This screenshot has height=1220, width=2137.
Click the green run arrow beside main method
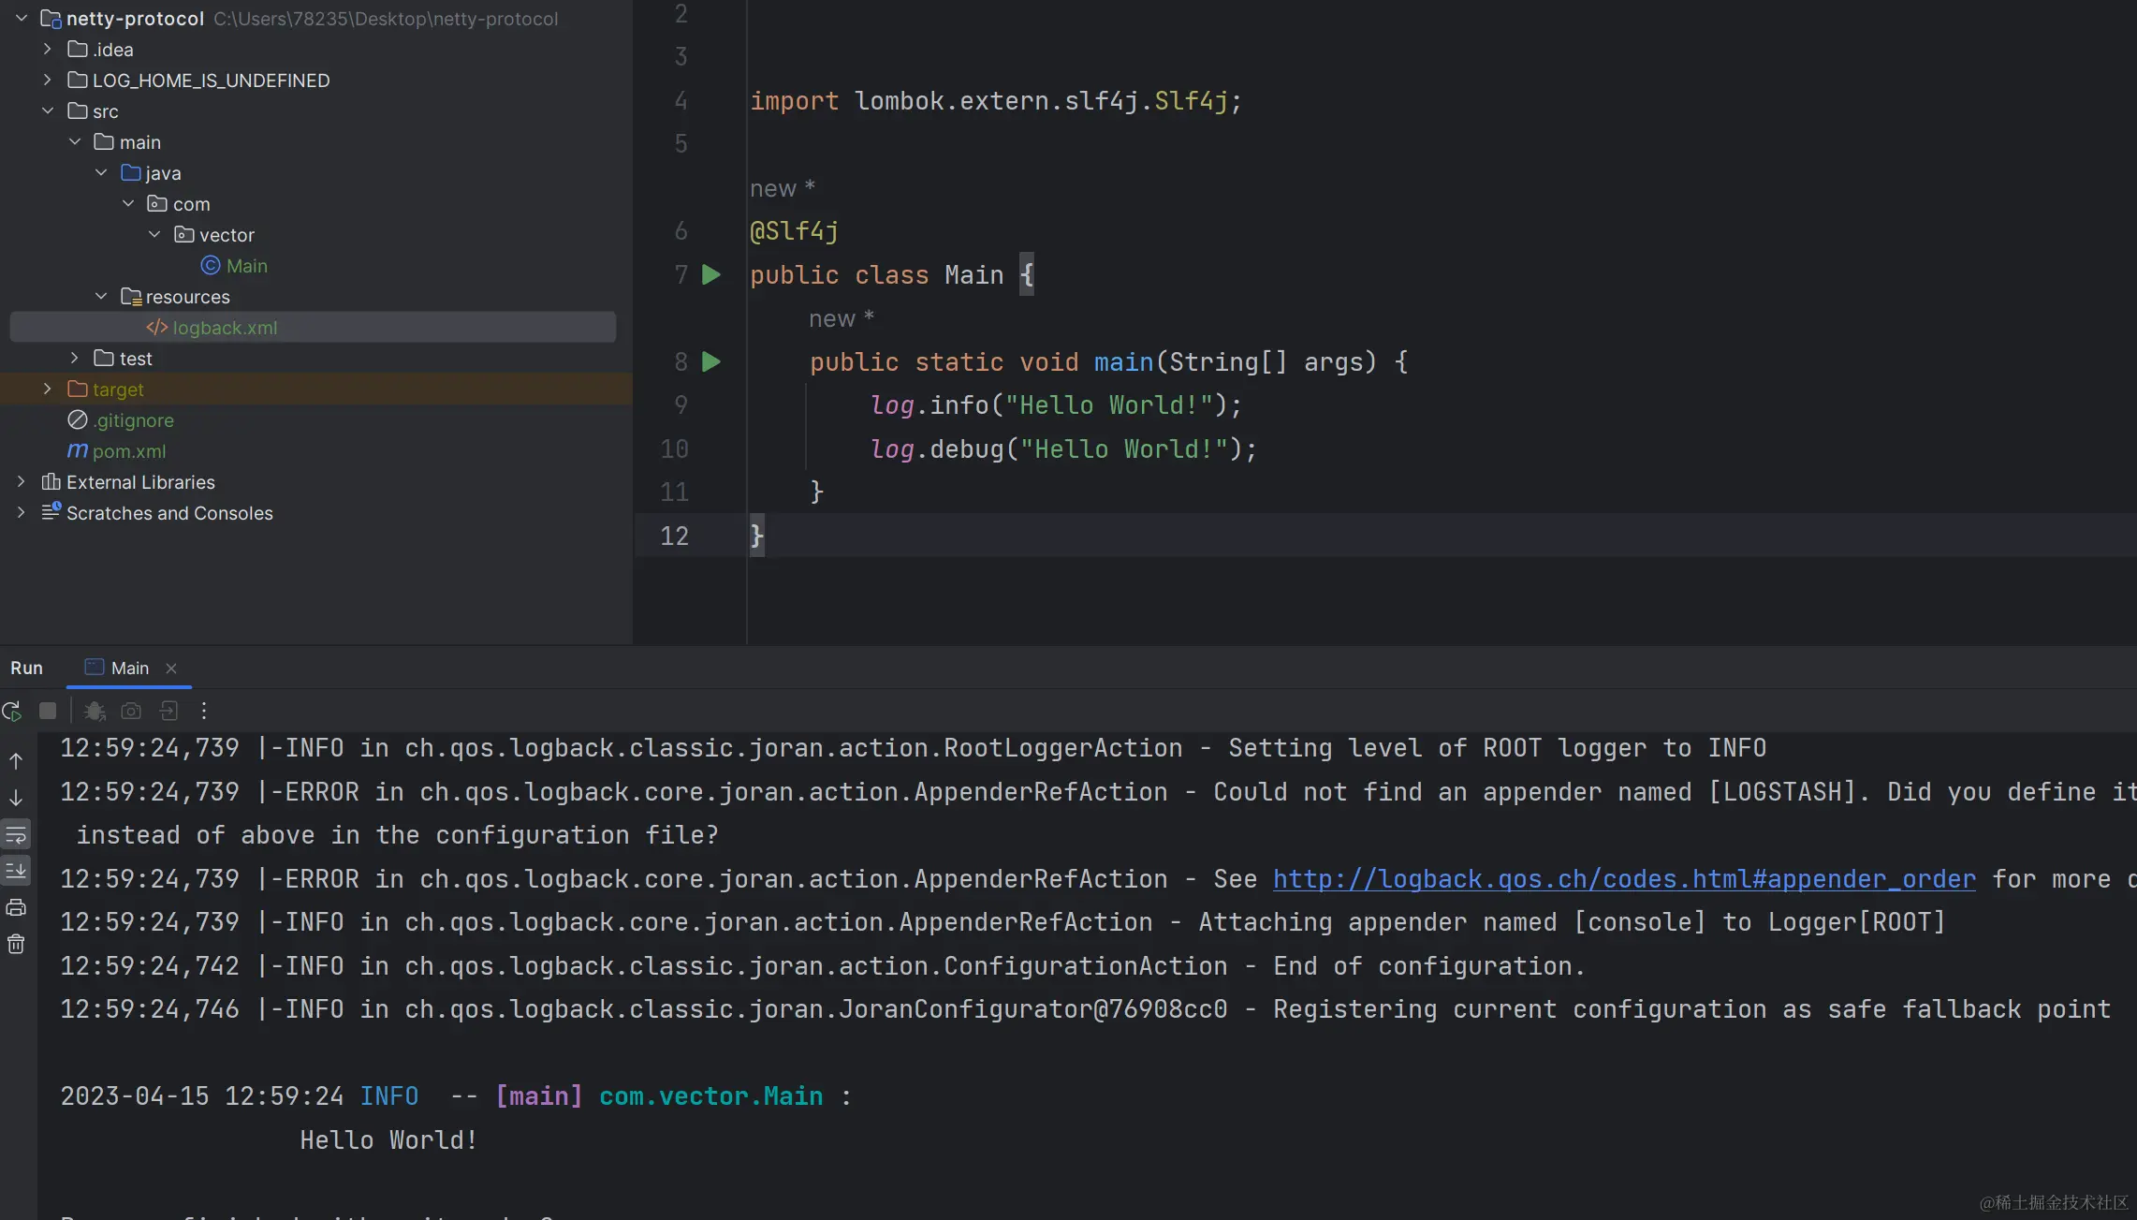711,362
